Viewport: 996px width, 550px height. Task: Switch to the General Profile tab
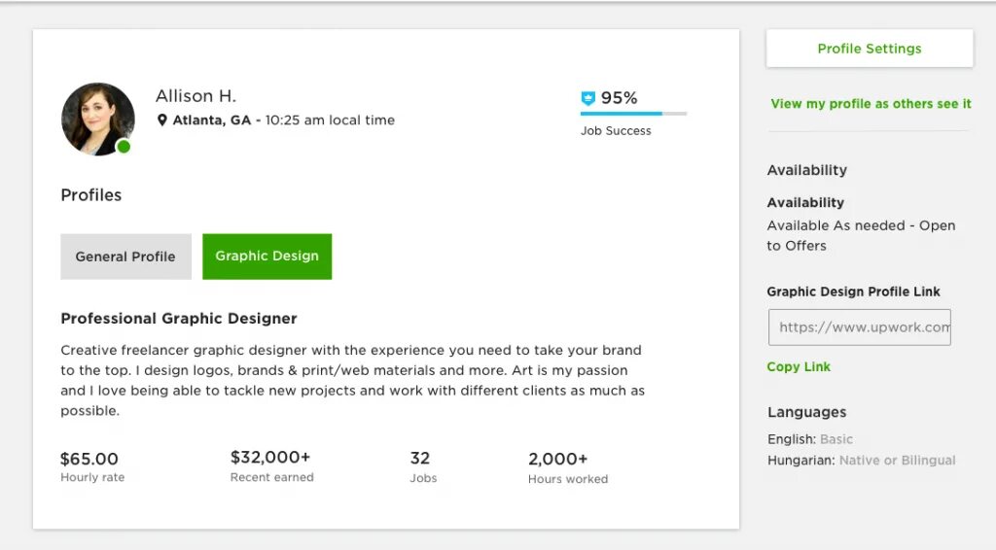click(125, 257)
